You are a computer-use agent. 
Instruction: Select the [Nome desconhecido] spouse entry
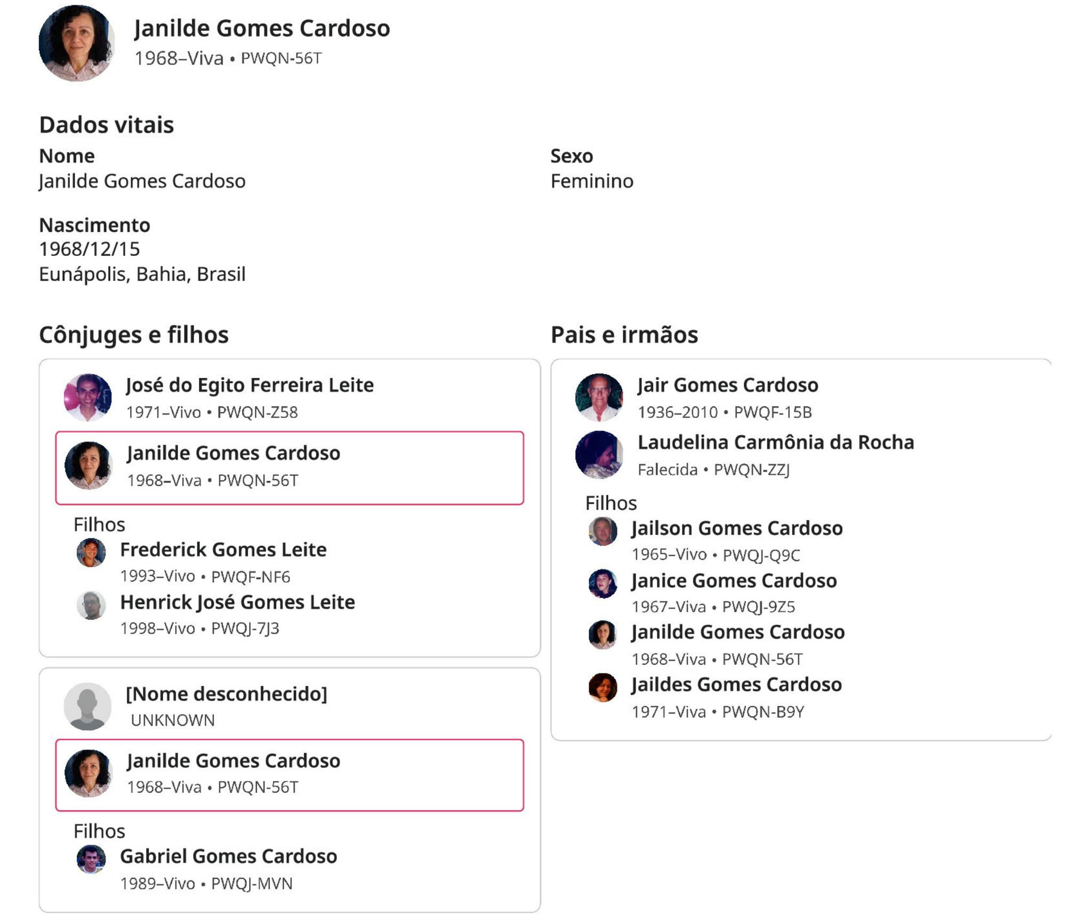point(226,694)
